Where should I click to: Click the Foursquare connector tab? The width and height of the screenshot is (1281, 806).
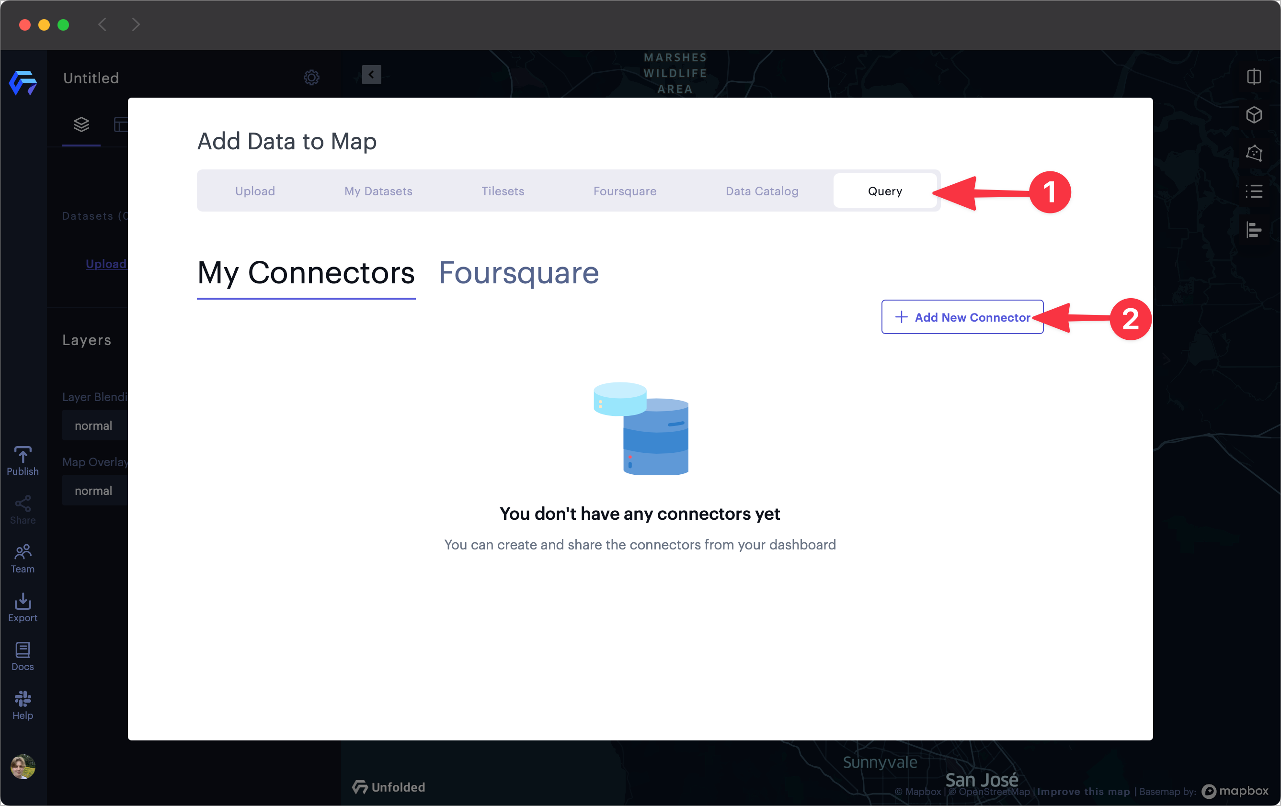click(518, 272)
